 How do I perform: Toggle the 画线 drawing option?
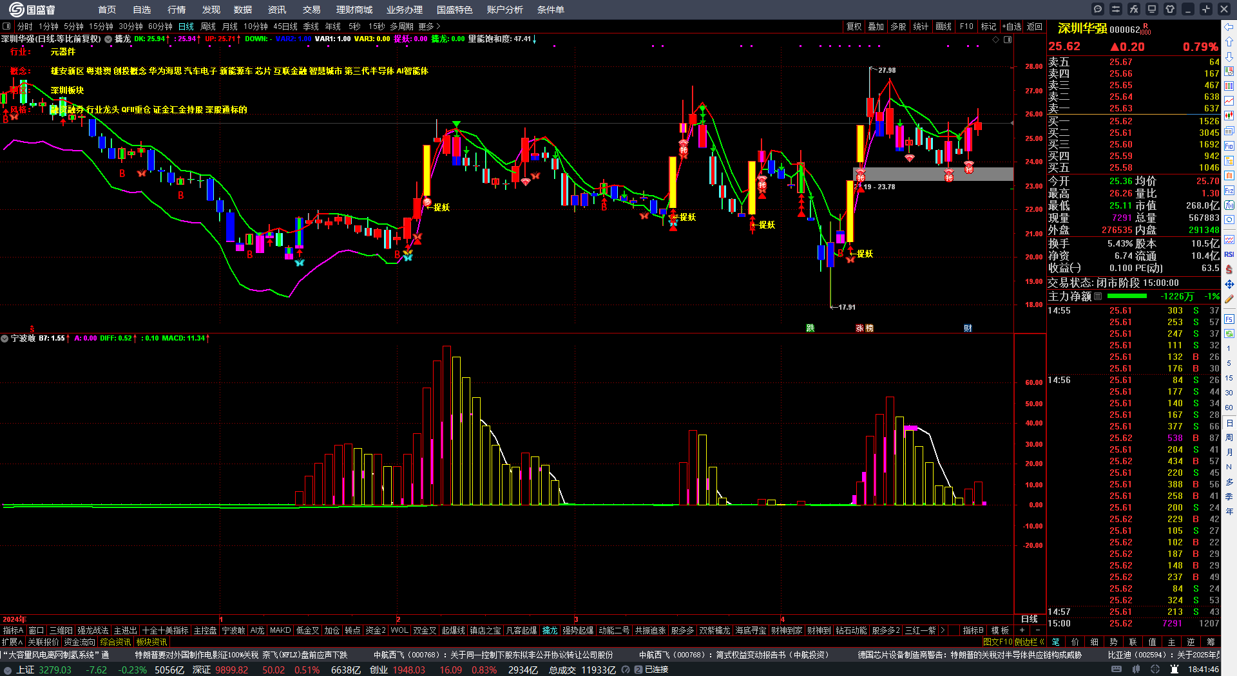(x=943, y=26)
